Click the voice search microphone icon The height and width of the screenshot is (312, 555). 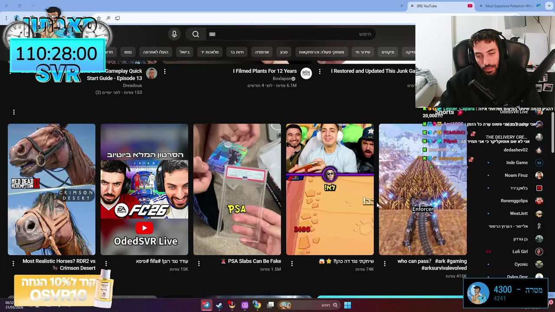coord(174,34)
